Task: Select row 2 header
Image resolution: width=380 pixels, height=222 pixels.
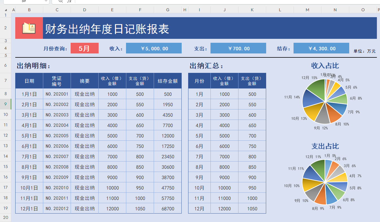Action: 6,28
